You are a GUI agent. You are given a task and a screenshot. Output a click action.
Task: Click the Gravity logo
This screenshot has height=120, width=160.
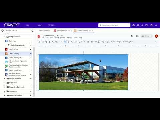click(12, 25)
